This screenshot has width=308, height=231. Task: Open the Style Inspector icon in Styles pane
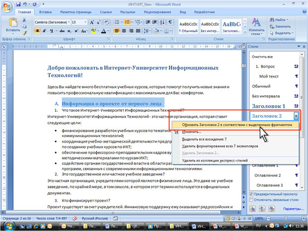click(x=262, y=209)
